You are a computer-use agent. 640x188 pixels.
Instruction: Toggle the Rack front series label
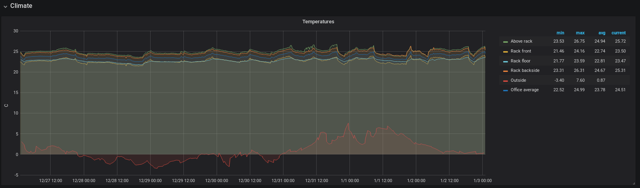click(x=521, y=51)
